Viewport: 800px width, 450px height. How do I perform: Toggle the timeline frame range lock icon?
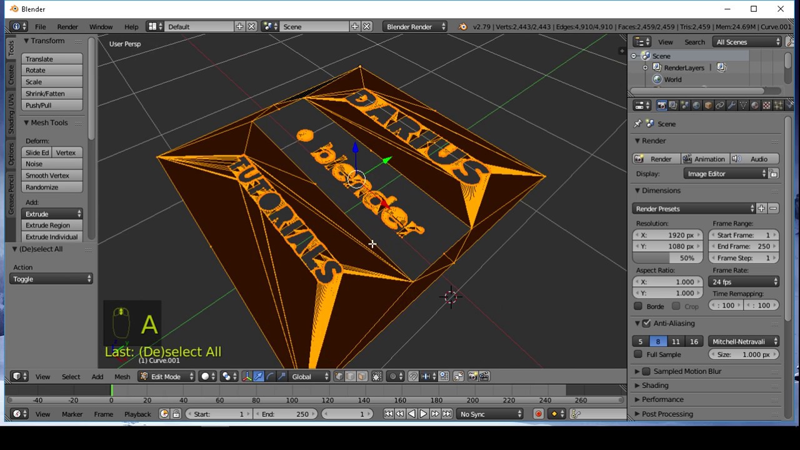tap(176, 414)
